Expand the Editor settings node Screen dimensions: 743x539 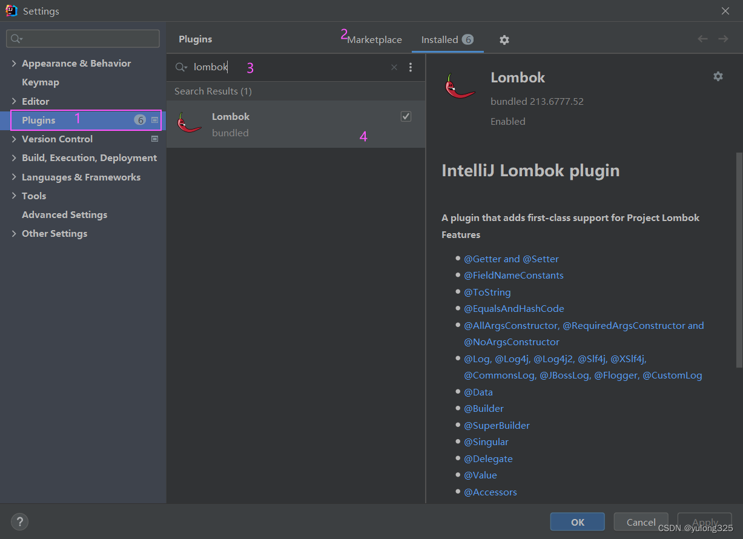pos(14,101)
